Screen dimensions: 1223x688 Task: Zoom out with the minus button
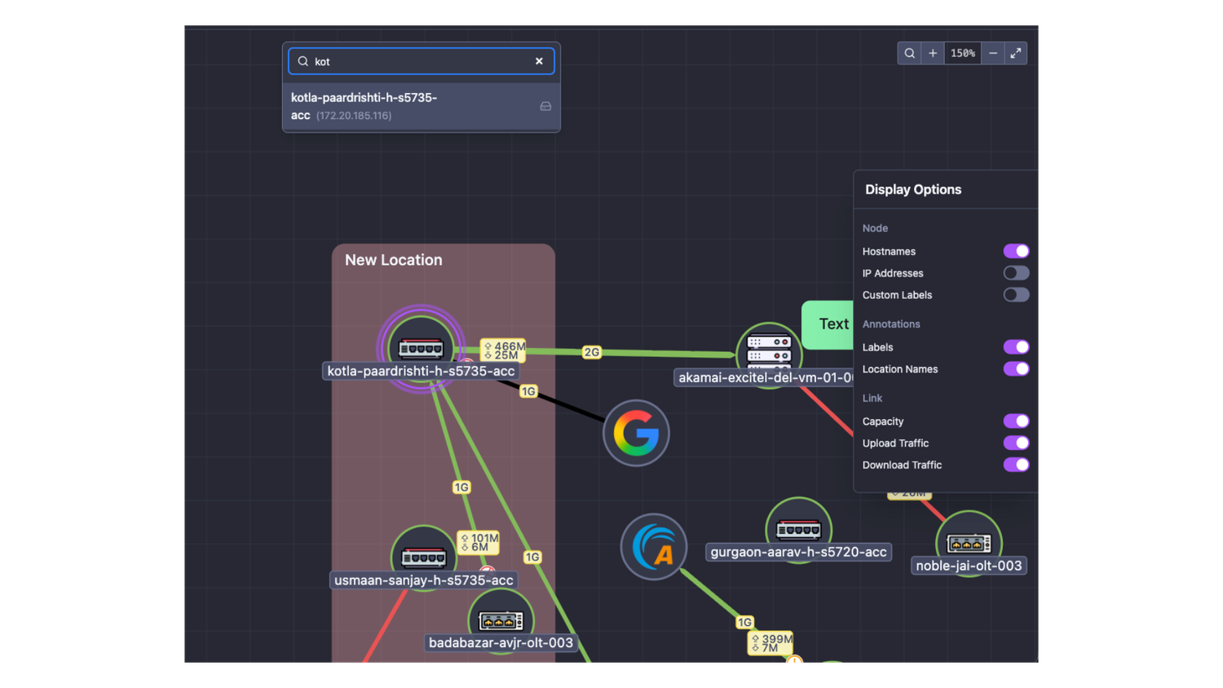pos(993,54)
